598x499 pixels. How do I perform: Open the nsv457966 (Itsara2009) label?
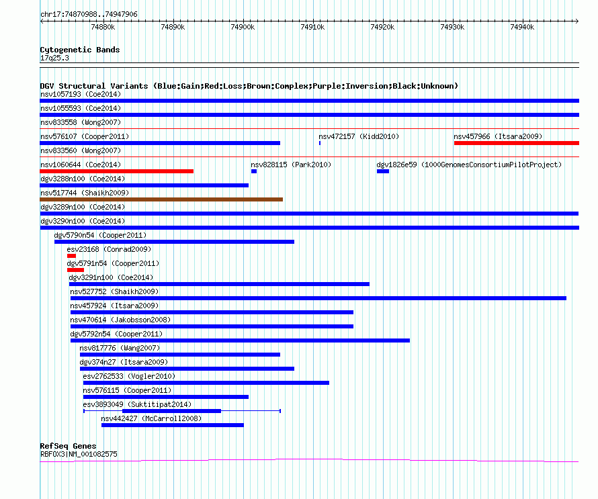tap(498, 136)
